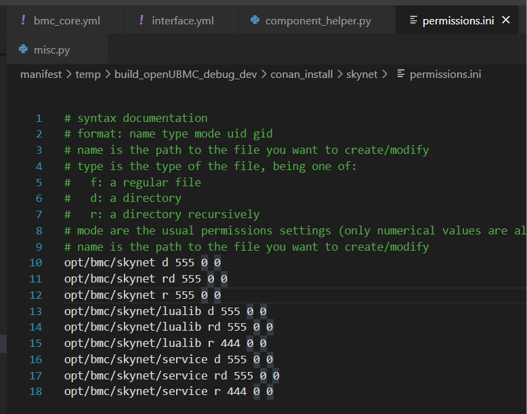527x414 pixels.
Task: Click permissions.ini in the breadcrumb path
Action: [445, 74]
